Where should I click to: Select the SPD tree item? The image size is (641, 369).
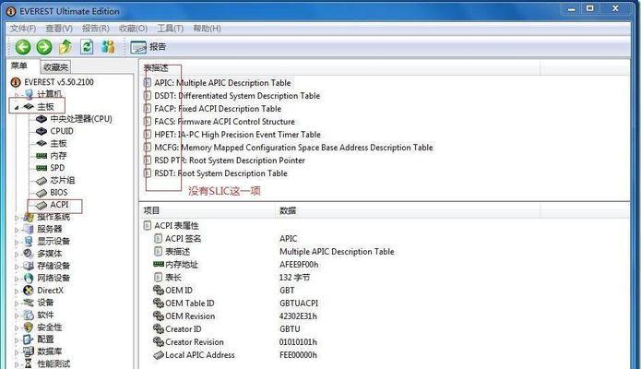(x=57, y=168)
